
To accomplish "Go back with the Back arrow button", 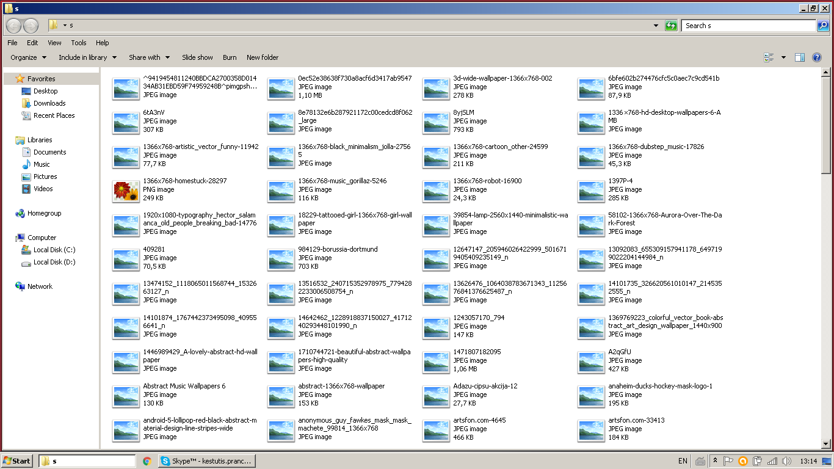I will [x=15, y=26].
